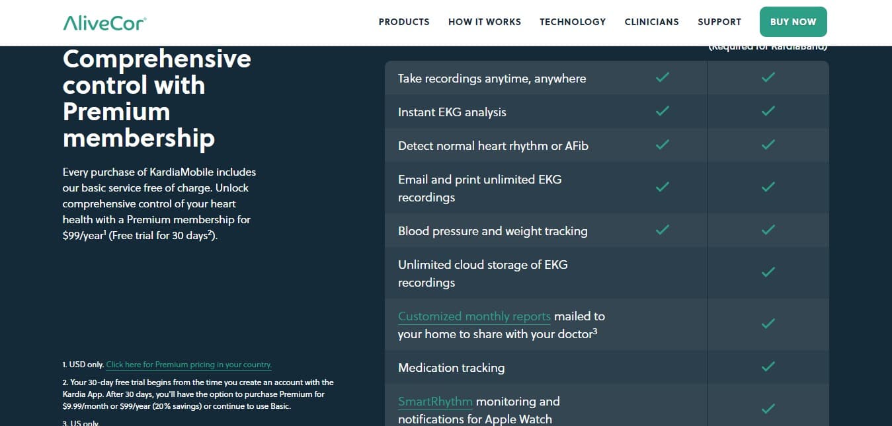Click Premium checkmark for Unlimited cloud storage
Screen dimensions: 892x426
pos(768,272)
